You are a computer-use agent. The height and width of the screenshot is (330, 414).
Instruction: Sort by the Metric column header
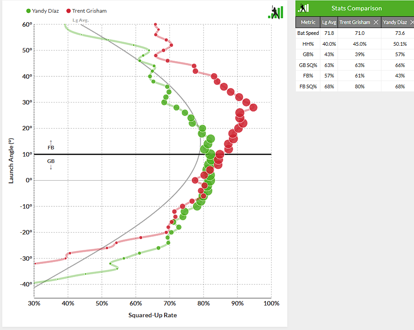pos(308,22)
